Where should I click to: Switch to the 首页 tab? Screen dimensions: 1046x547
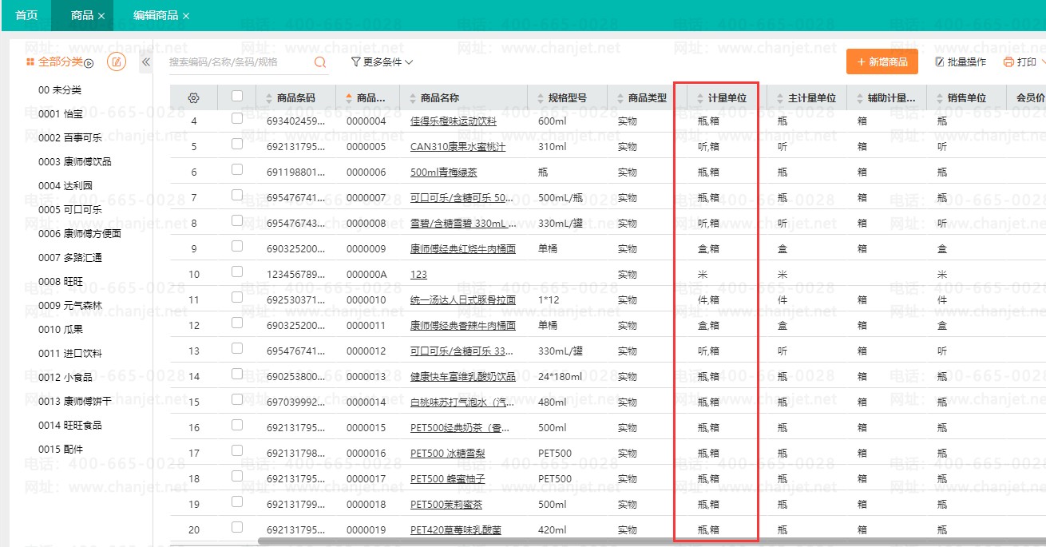tap(26, 16)
